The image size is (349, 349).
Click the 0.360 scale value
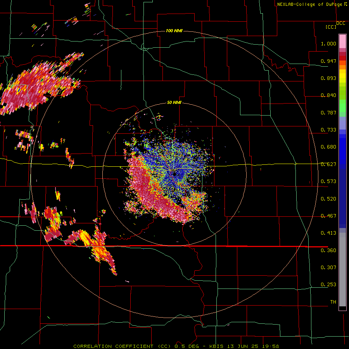coord(328,251)
